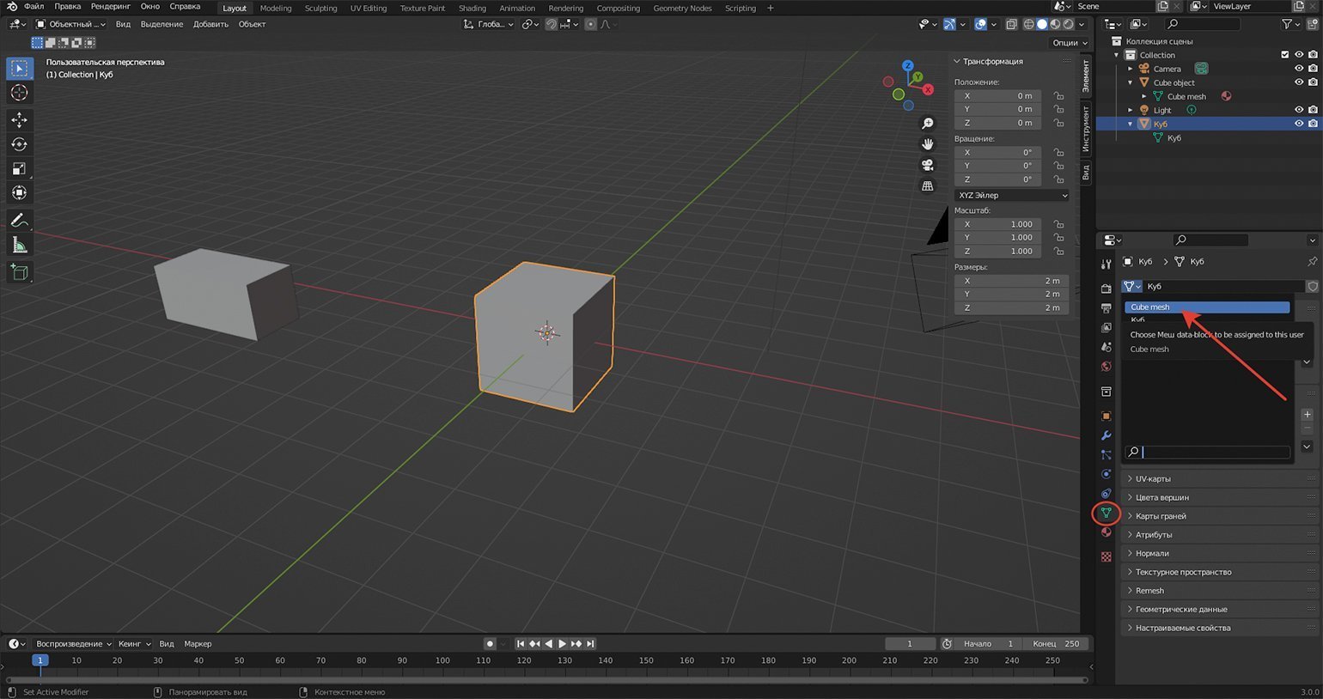
Task: Switch perspective/orthographic with the grid icon
Action: click(928, 185)
